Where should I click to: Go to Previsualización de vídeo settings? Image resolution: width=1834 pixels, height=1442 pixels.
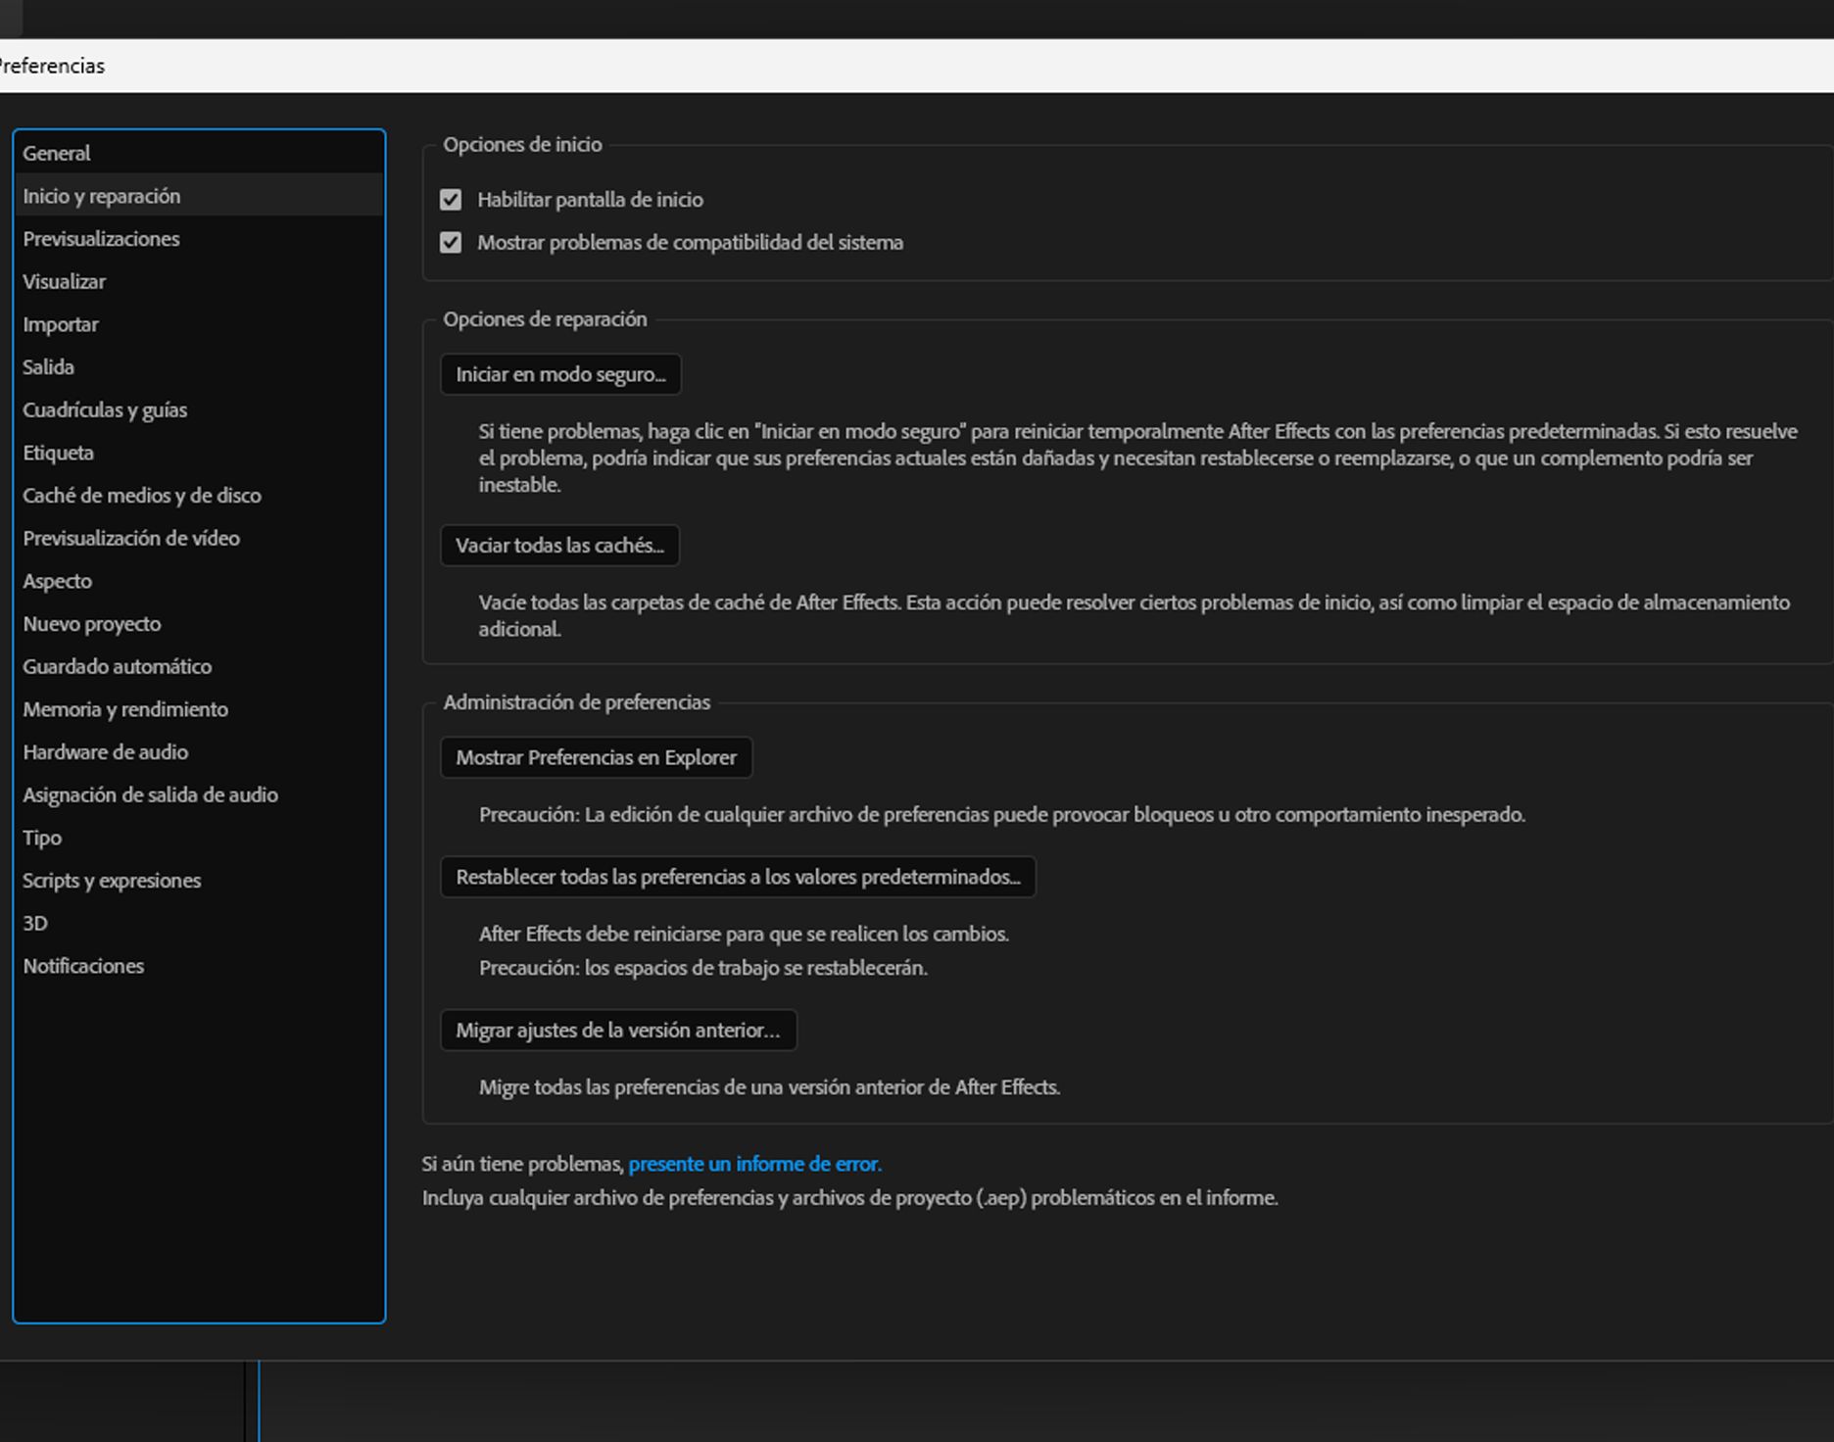pyautogui.click(x=199, y=538)
